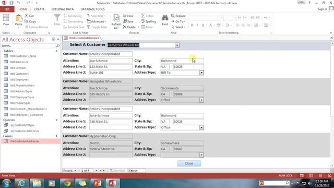Click the Paste clipboard icon

tap(19, 20)
